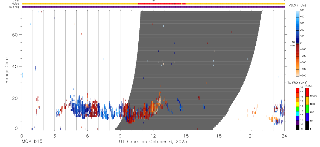320x147 pixels.
Task: Click the "TX Freq" row label
Action: point(14,7)
